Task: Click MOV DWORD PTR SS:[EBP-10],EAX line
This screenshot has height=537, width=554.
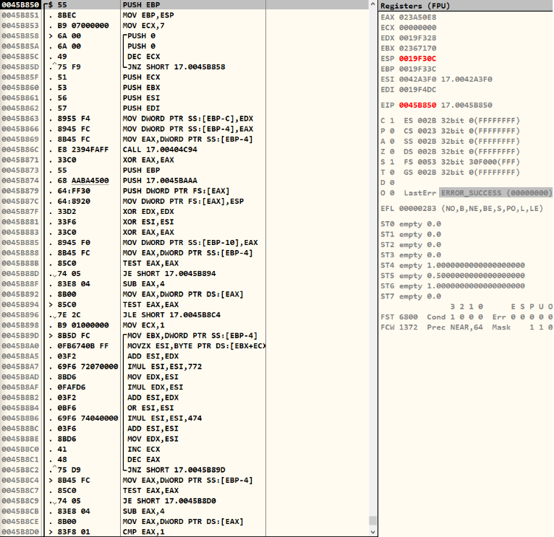Action: 190,243
